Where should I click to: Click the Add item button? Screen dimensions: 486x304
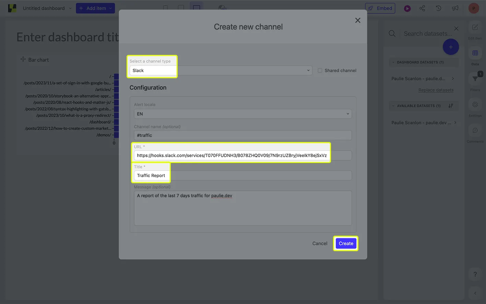(95, 8)
